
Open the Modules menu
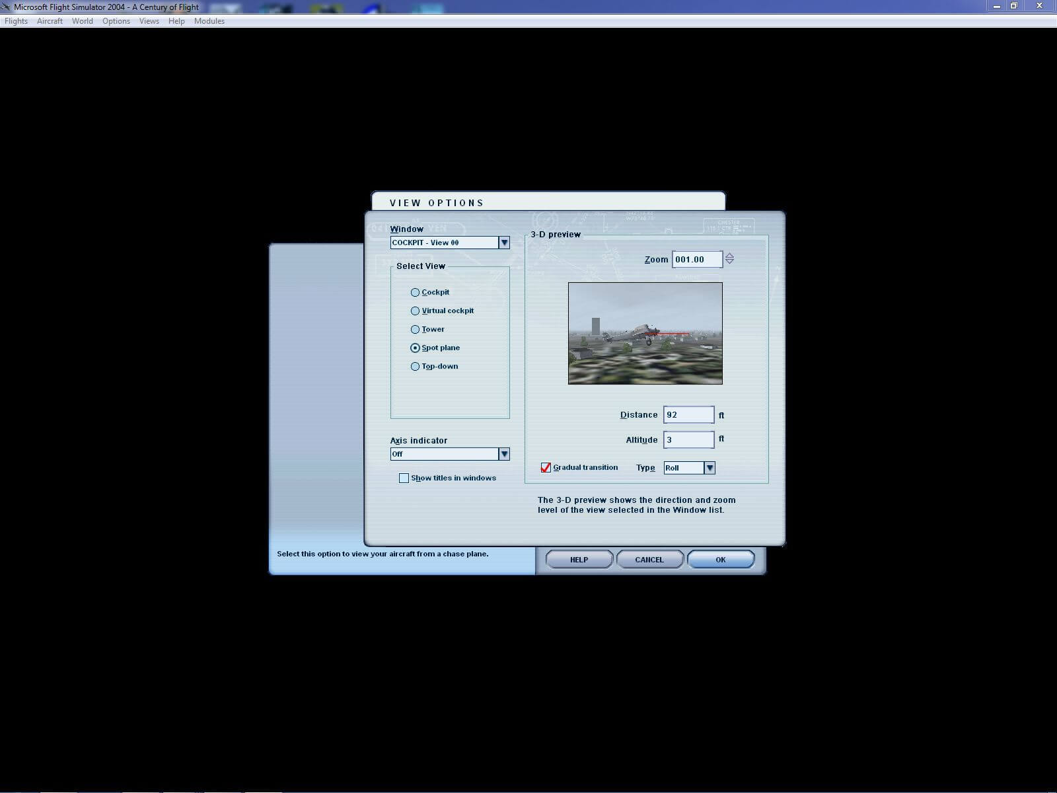(209, 21)
